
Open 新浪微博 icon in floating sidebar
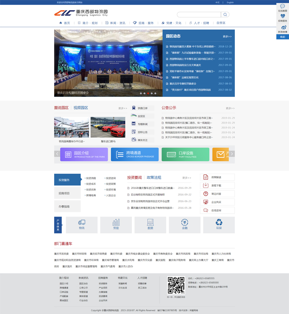click(x=282, y=28)
